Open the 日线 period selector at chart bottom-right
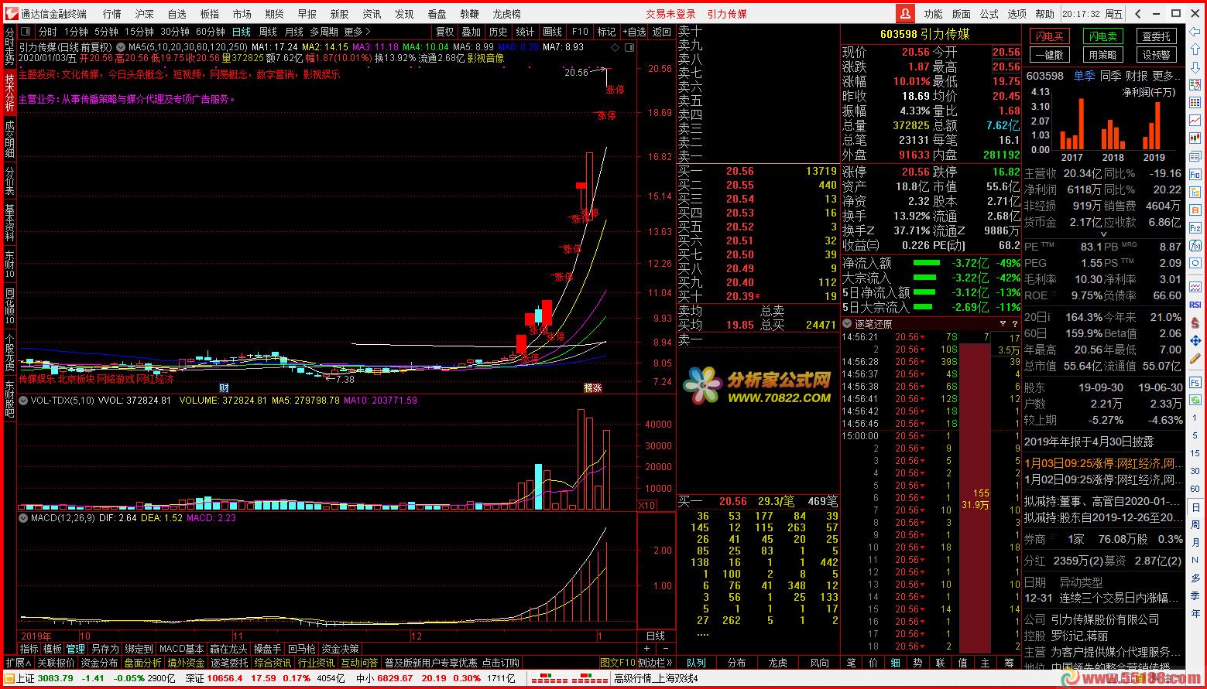Viewport: 1207px width, 689px height. click(x=655, y=636)
